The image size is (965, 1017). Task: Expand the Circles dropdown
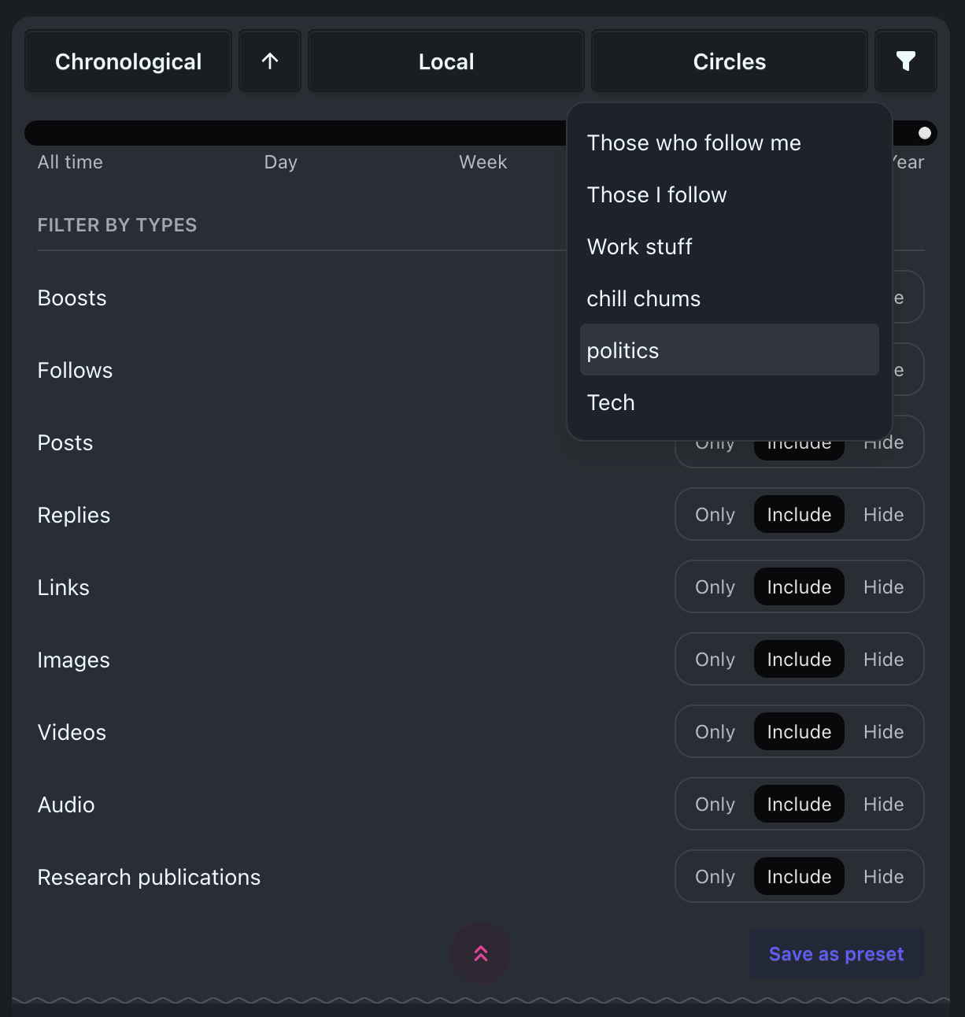click(729, 61)
